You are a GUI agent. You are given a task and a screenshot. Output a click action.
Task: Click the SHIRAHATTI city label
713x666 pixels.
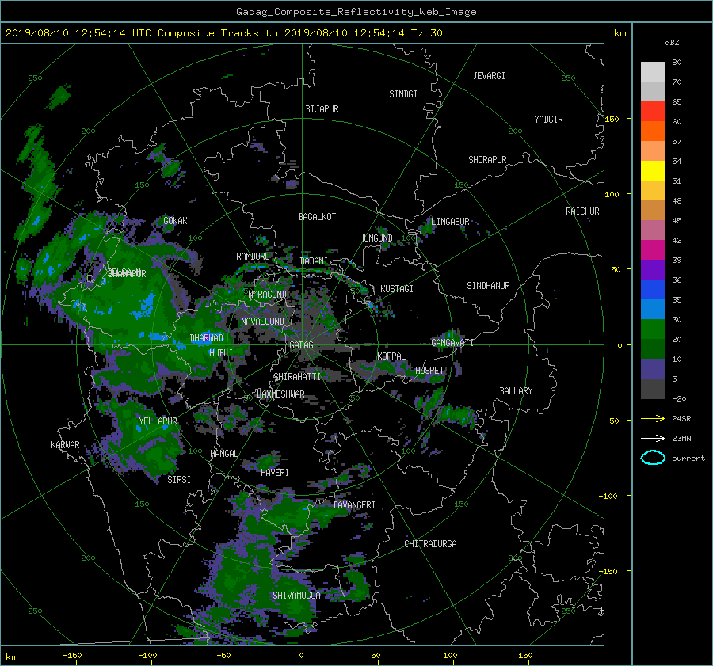(x=297, y=377)
